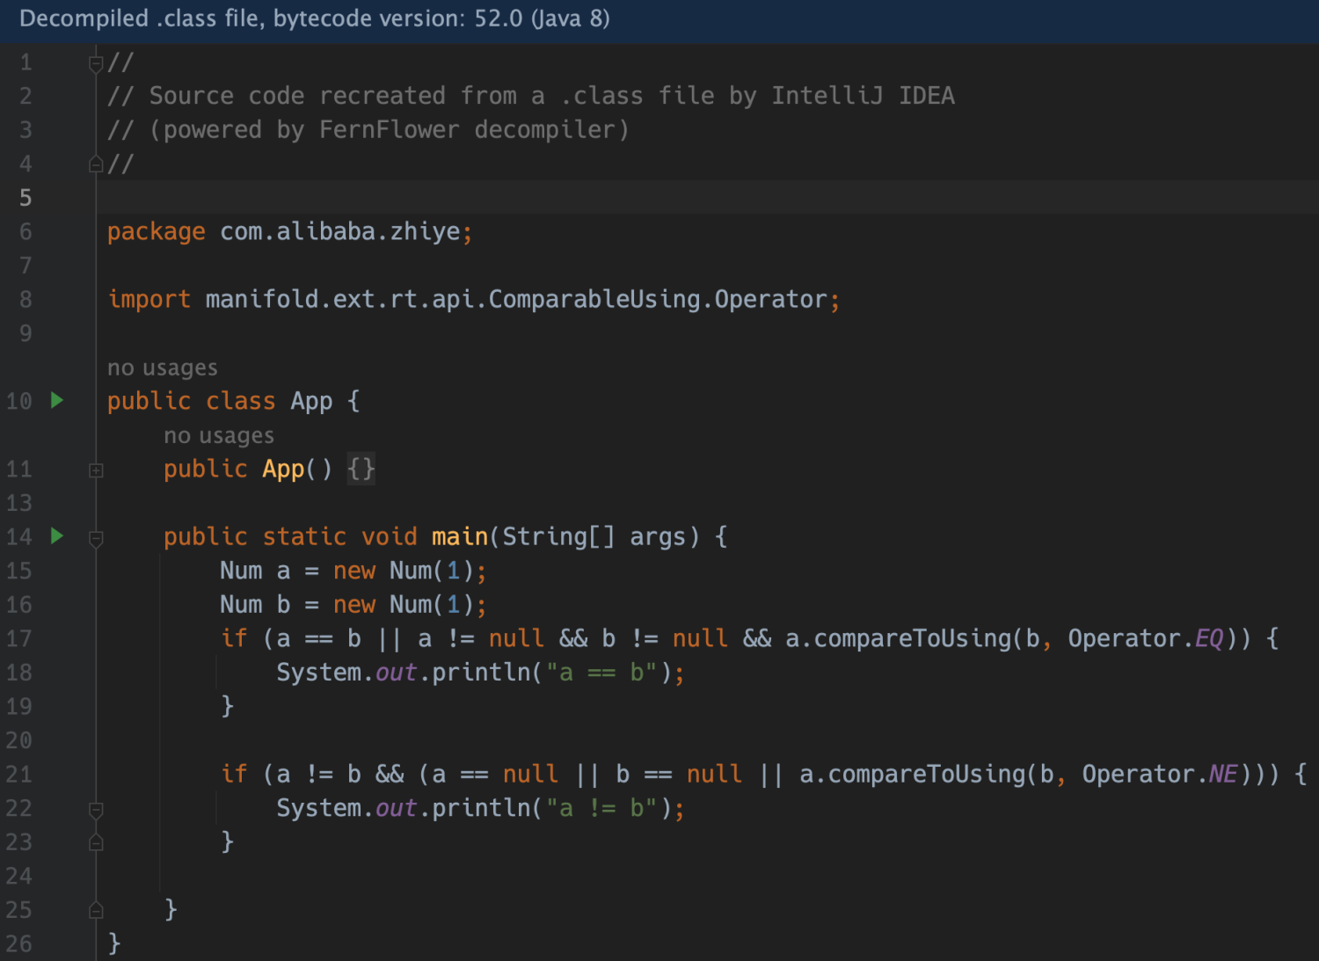Click the run icon beside class App
Image resolution: width=1319 pixels, height=961 pixels.
(57, 401)
